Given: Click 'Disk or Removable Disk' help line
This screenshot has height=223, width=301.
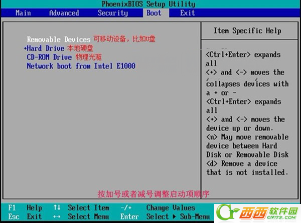Looking at the screenshot, I should (247, 154).
